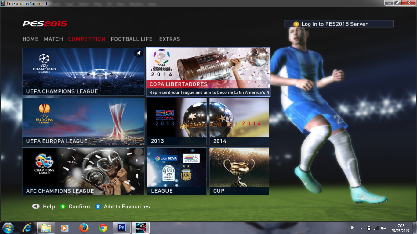Open the volume control tray icon
This screenshot has width=417, height=234.
[383, 228]
